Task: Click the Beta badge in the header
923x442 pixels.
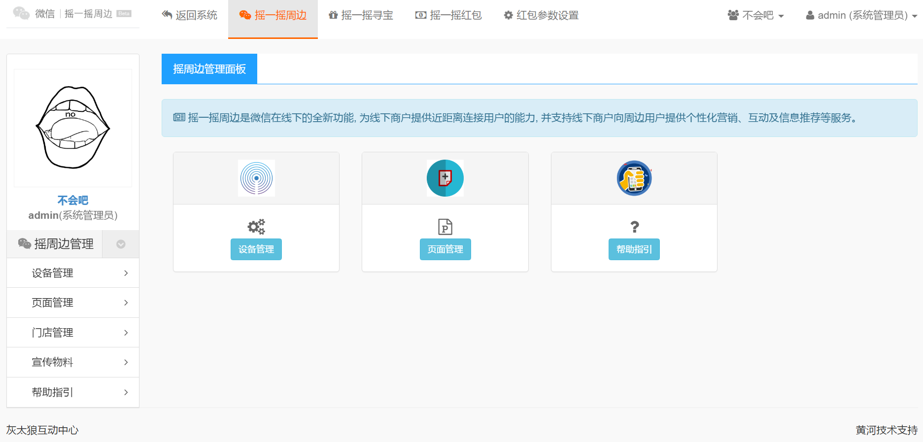Action: [x=124, y=14]
